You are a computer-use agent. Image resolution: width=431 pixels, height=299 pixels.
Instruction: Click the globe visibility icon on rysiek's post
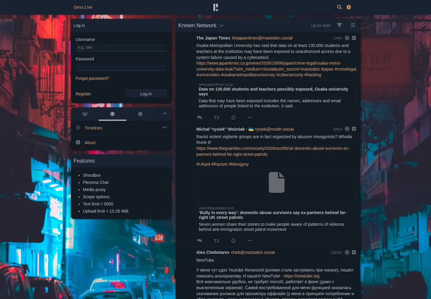[x=347, y=129]
